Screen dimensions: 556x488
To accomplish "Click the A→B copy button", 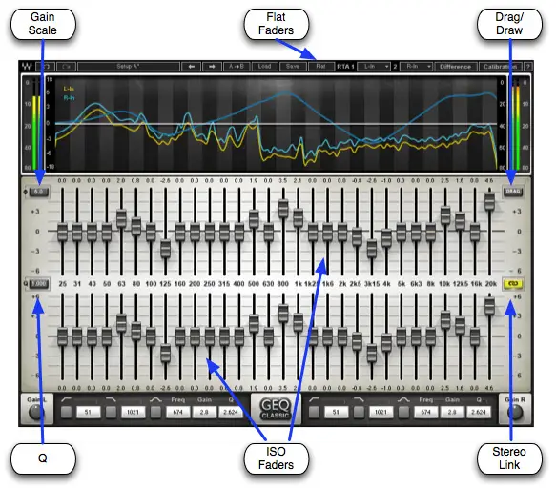I will click(x=237, y=67).
